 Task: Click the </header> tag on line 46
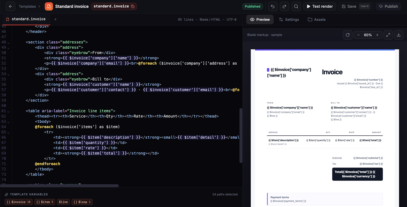[36, 32]
